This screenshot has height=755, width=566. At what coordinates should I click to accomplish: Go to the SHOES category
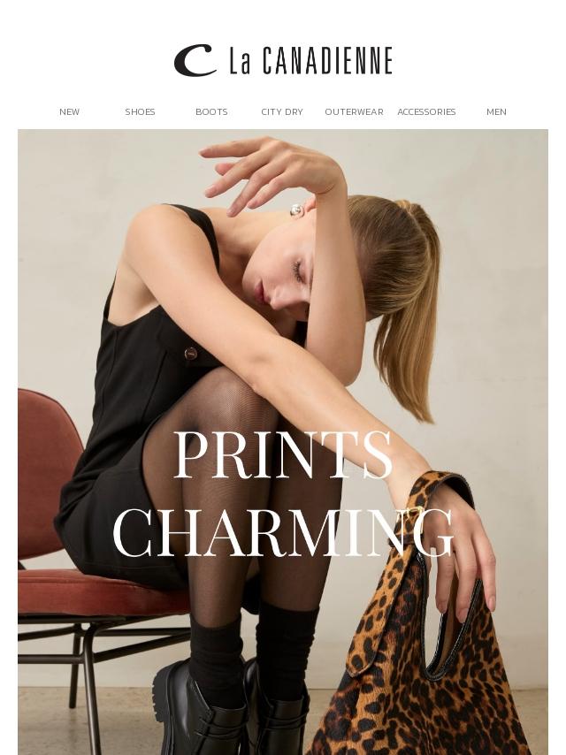141,111
